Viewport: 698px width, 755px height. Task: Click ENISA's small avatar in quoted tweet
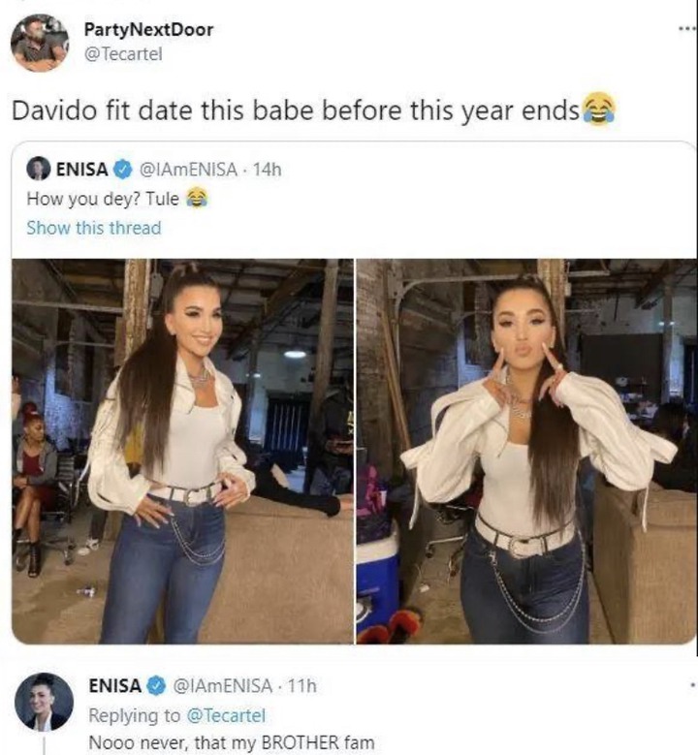pos(38,169)
